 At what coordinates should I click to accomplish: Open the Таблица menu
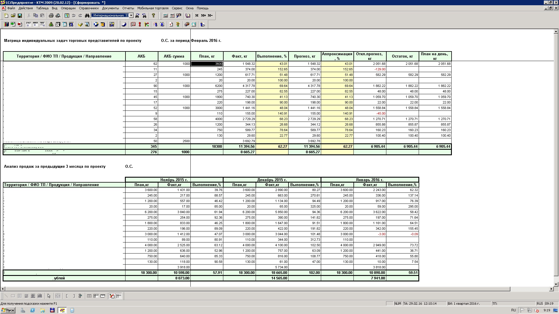coord(42,8)
